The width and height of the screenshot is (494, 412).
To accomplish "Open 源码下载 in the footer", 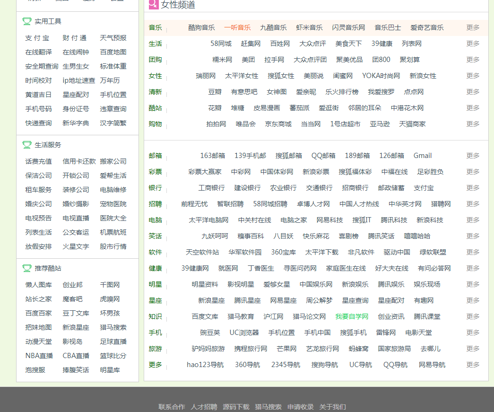I will (x=236, y=407).
